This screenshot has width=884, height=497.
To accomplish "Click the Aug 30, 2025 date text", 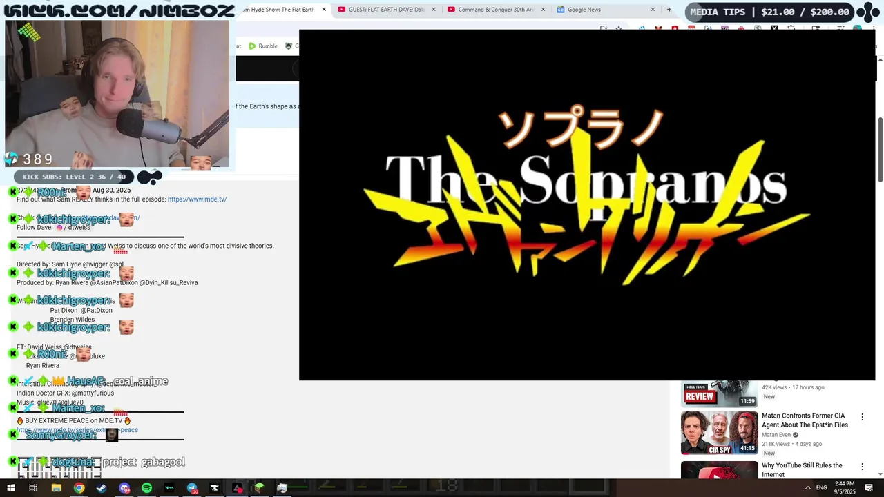I will [112, 191].
